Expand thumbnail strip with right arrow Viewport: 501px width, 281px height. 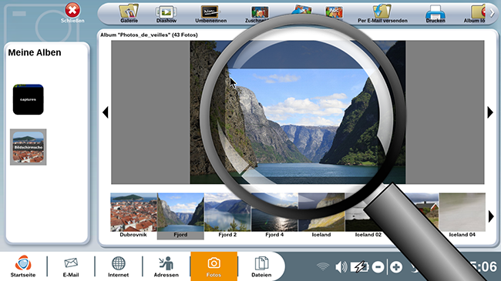pyautogui.click(x=491, y=216)
